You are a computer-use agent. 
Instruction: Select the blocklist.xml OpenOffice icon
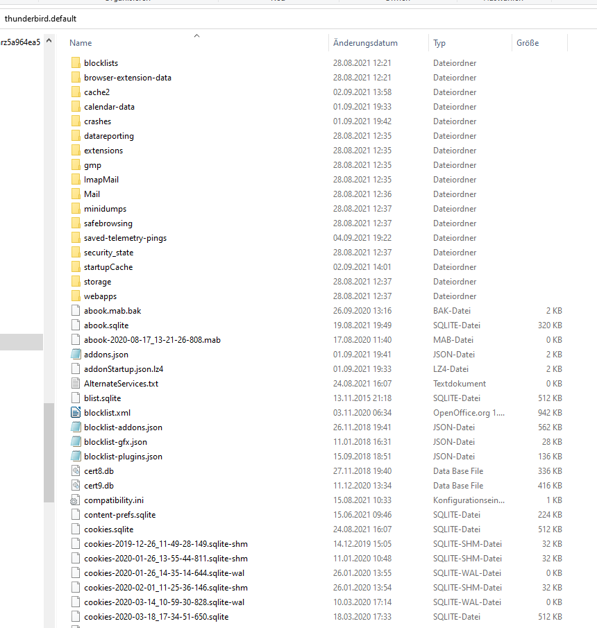point(76,412)
